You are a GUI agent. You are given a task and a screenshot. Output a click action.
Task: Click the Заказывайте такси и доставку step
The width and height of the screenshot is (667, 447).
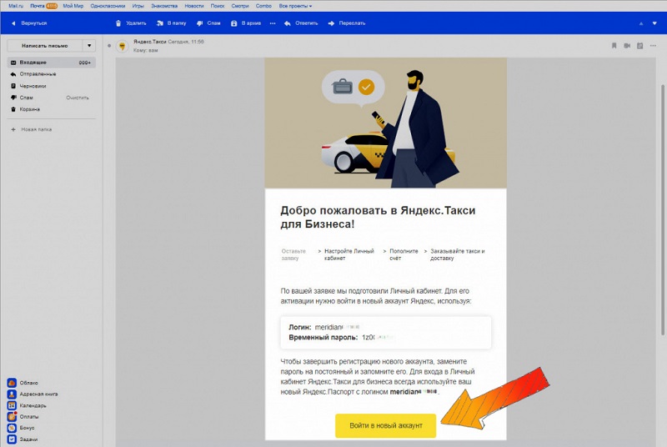(457, 254)
